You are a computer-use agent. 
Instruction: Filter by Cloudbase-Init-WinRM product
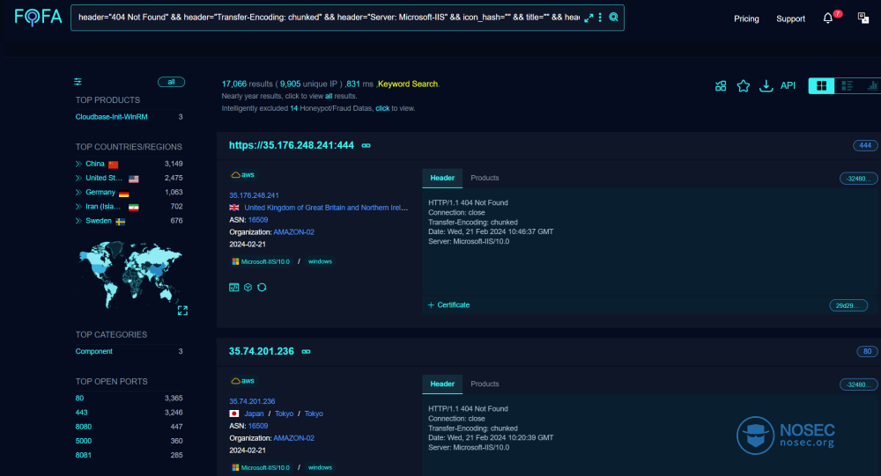[x=111, y=117]
